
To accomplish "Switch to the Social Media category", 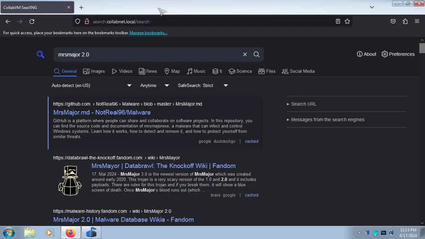I will [298, 71].
